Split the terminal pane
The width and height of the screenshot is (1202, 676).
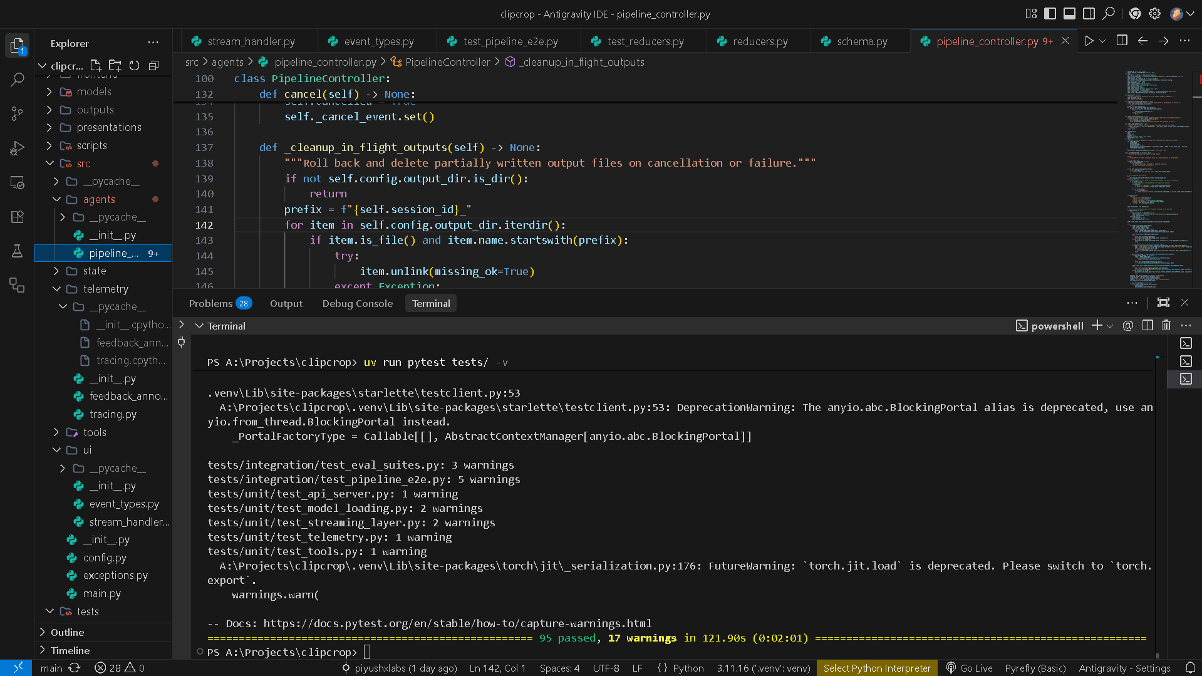pos(1148,325)
